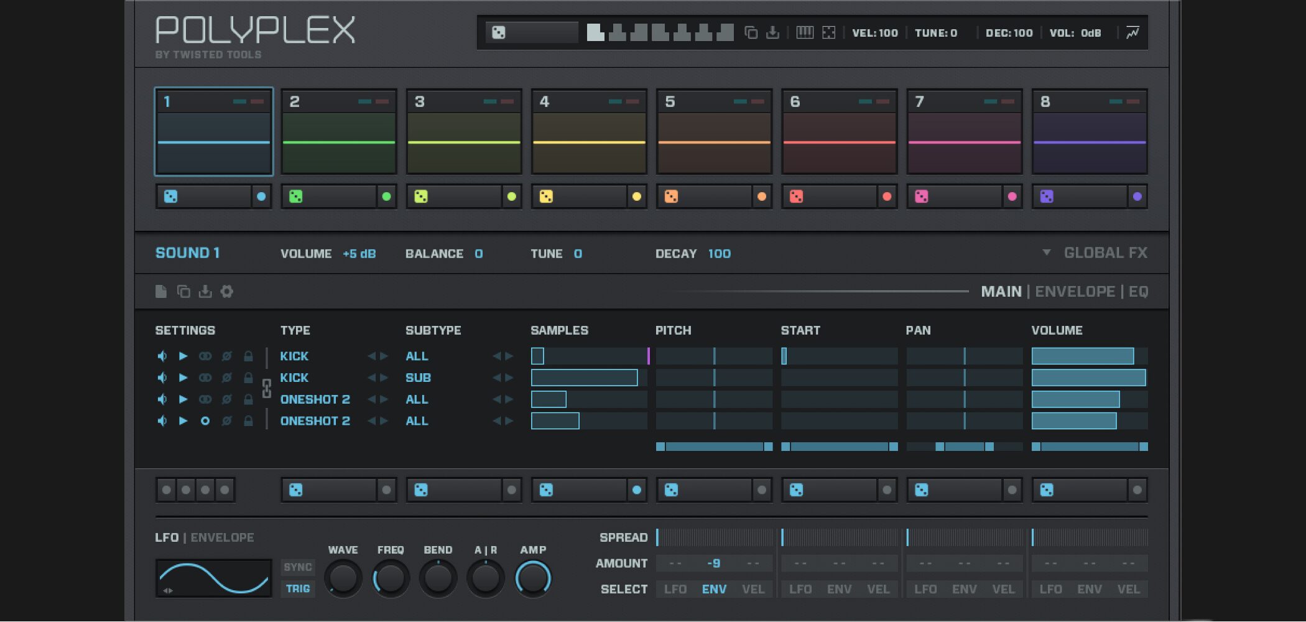The image size is (1306, 622).
Task: Select ENV source for VOLUME modulation
Action: [1090, 589]
